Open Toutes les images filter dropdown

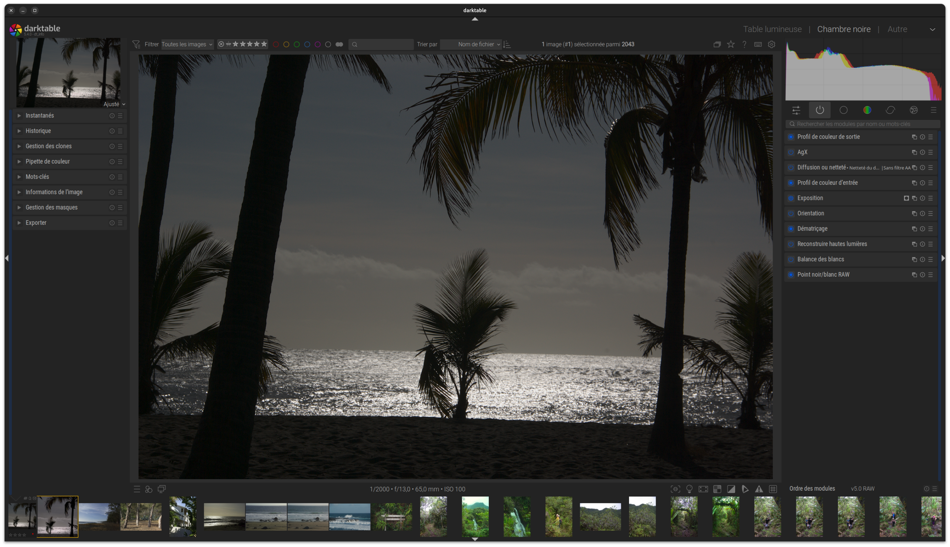(187, 45)
